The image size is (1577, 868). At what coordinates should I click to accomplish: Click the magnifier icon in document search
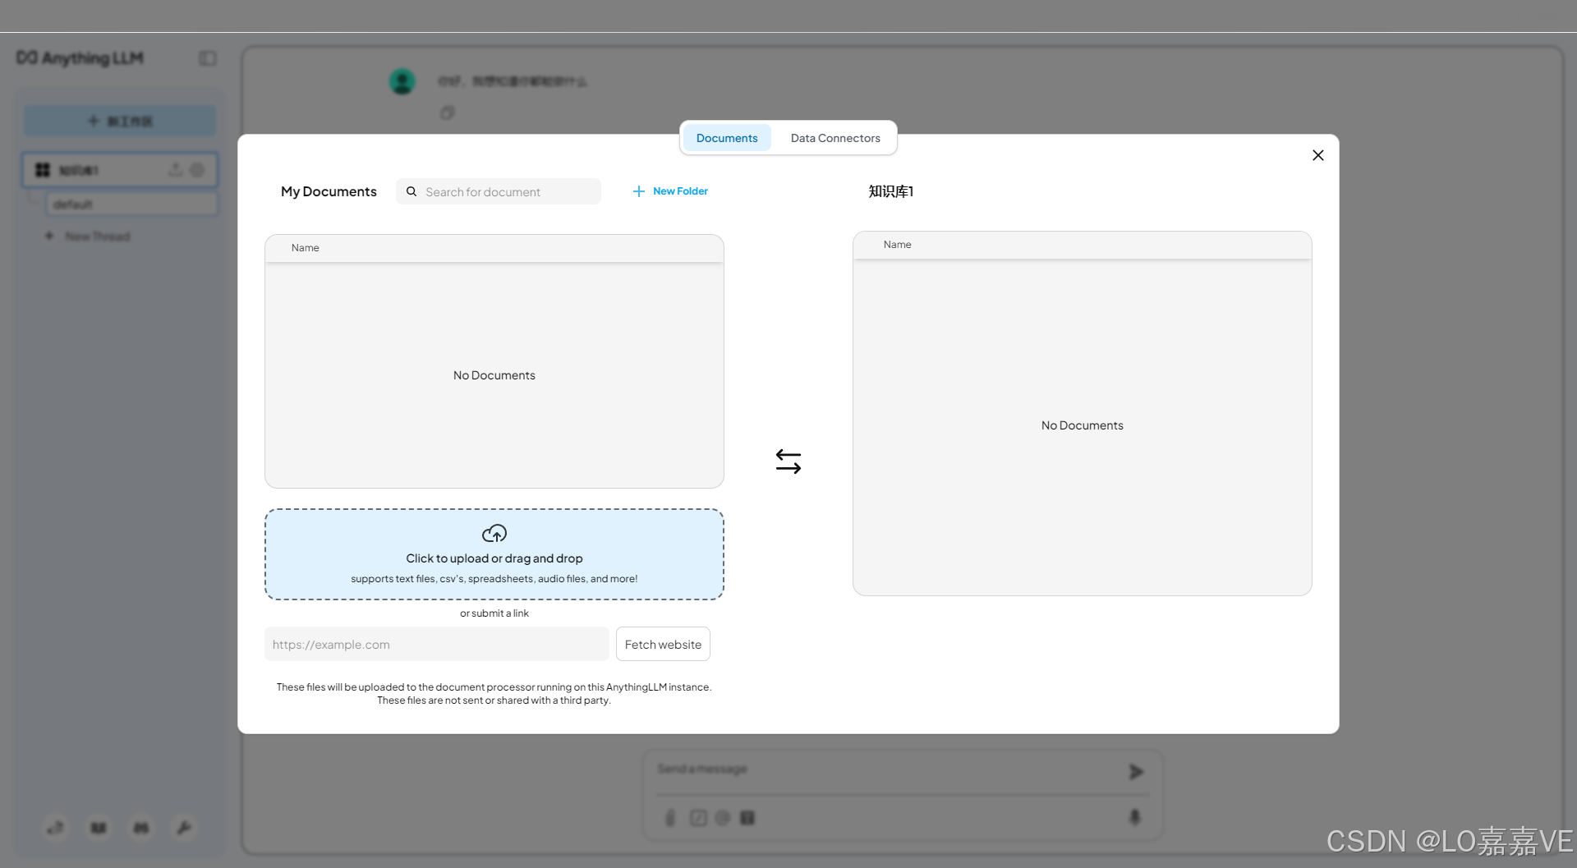click(411, 191)
